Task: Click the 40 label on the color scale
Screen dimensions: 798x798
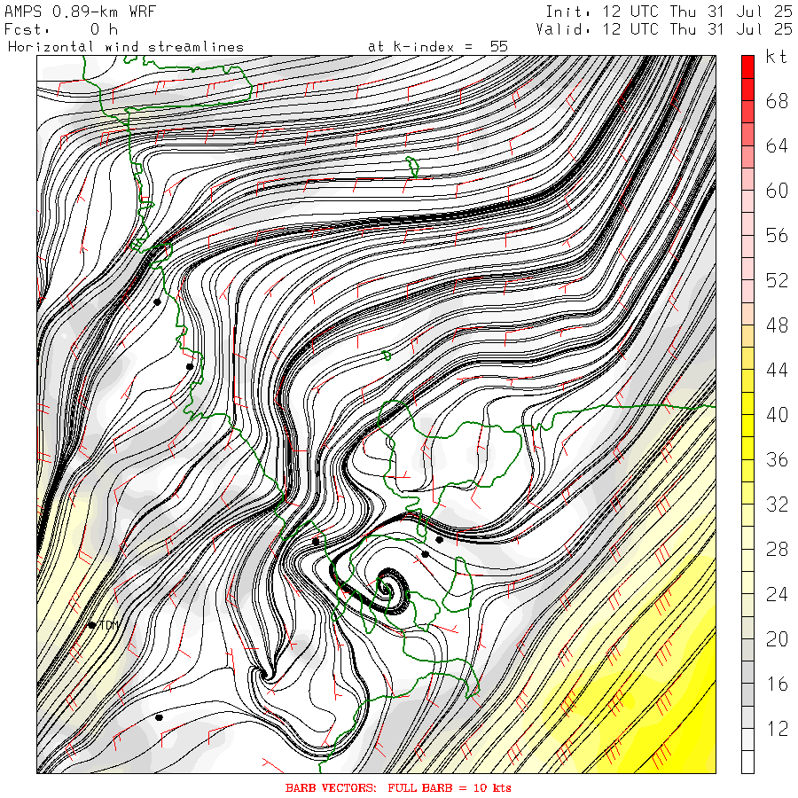Action: (x=777, y=415)
